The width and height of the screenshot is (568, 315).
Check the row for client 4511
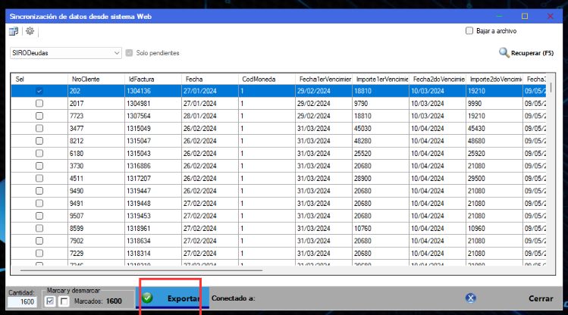click(39, 178)
